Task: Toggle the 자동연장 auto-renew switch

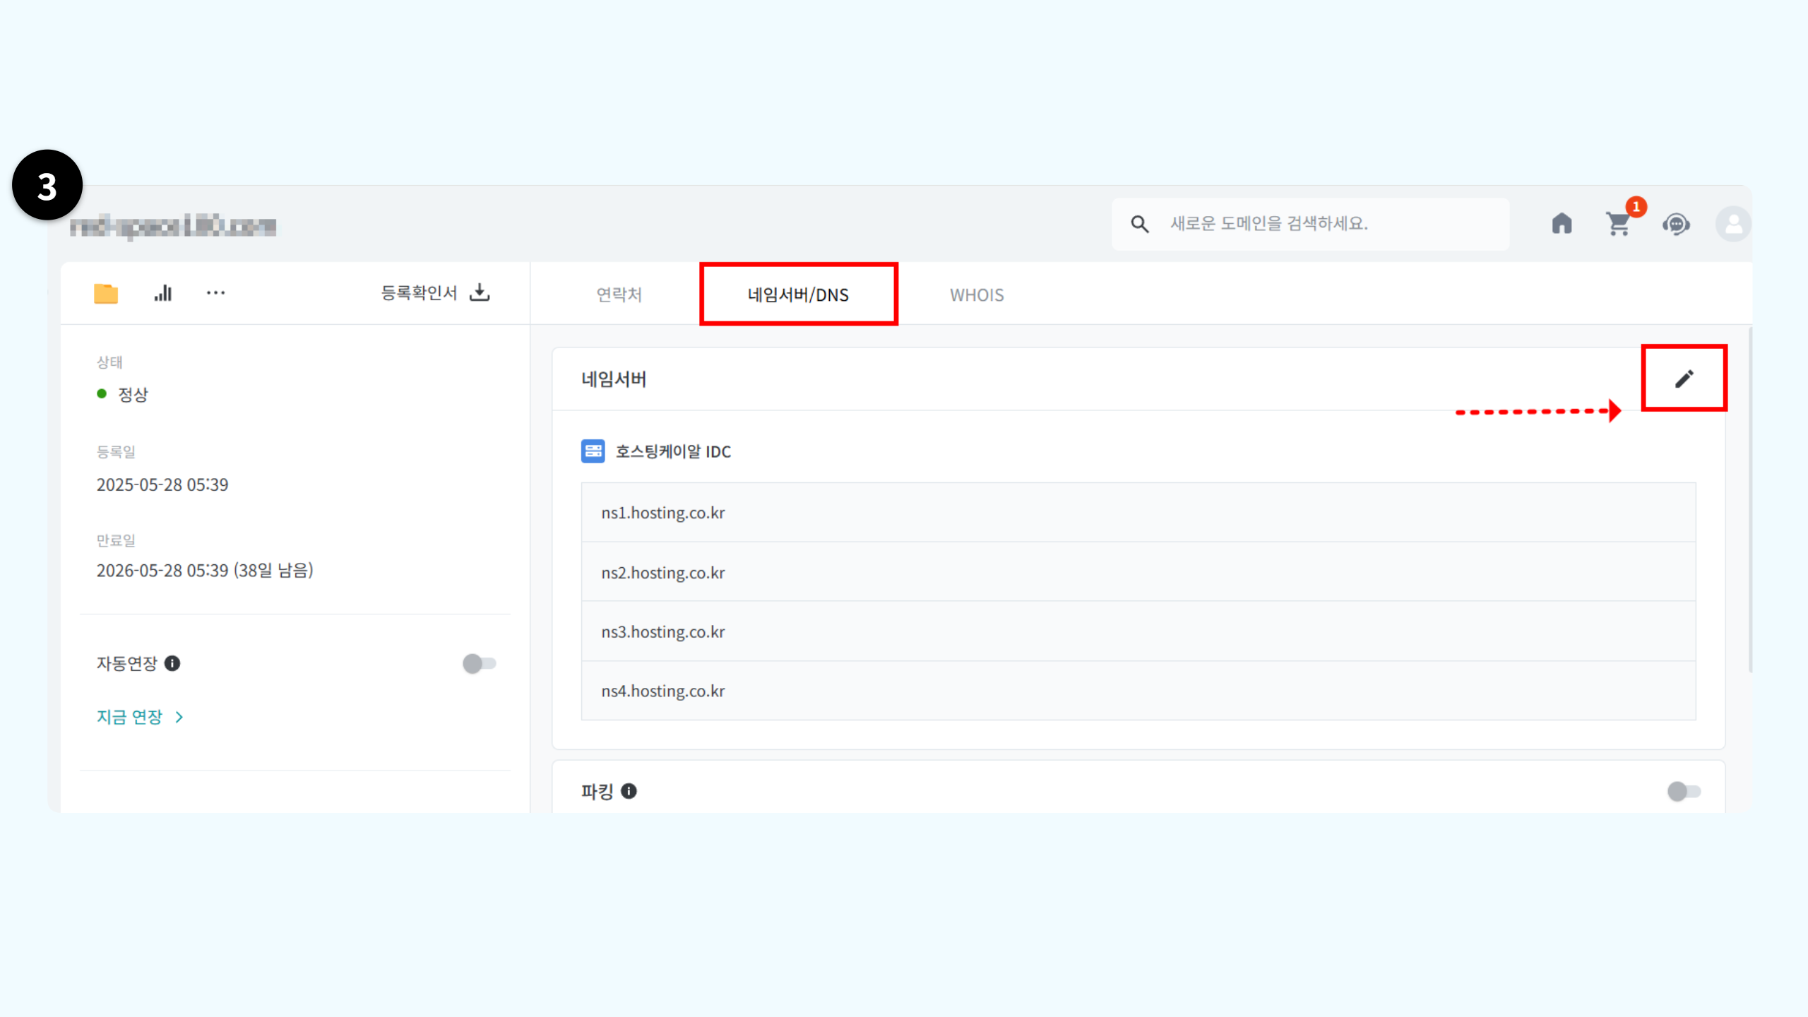Action: tap(480, 663)
